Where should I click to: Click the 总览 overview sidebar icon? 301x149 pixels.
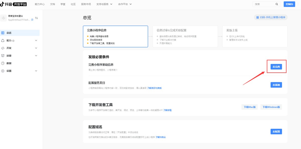tap(3, 33)
